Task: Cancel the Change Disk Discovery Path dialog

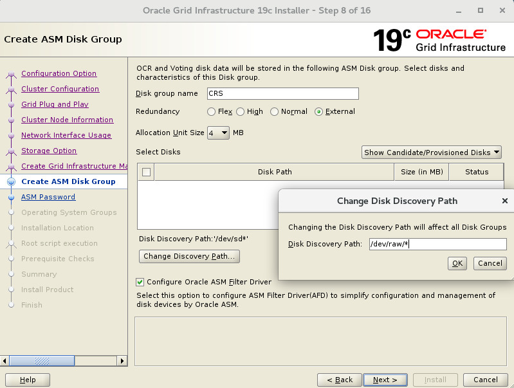Action: (490, 263)
